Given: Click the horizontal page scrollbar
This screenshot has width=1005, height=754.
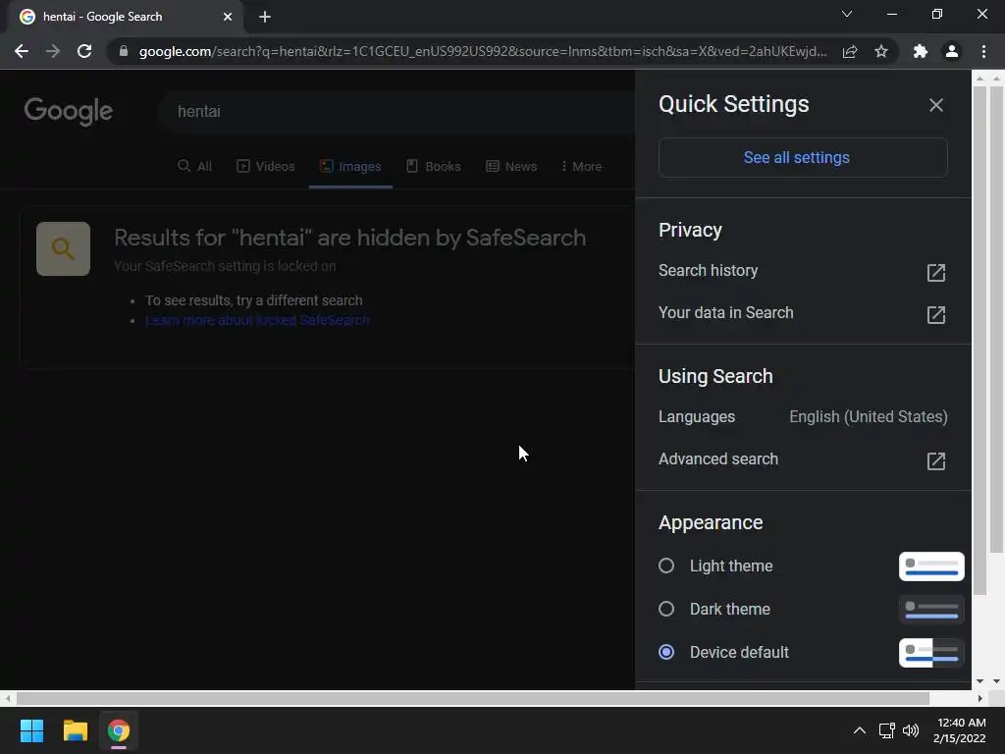Looking at the screenshot, I should [x=472, y=698].
